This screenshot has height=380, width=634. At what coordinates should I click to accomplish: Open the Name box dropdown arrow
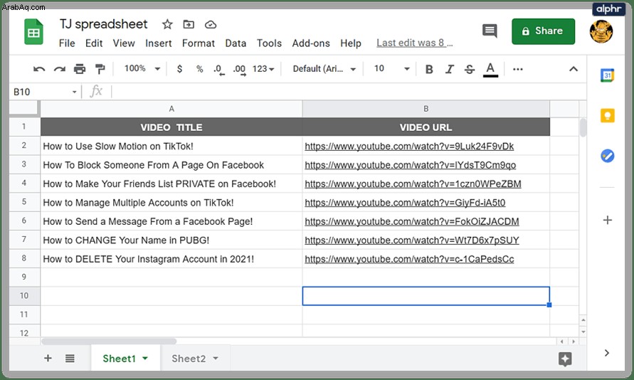pos(75,93)
